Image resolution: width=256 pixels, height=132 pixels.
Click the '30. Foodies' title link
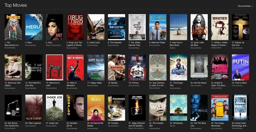click(113, 123)
